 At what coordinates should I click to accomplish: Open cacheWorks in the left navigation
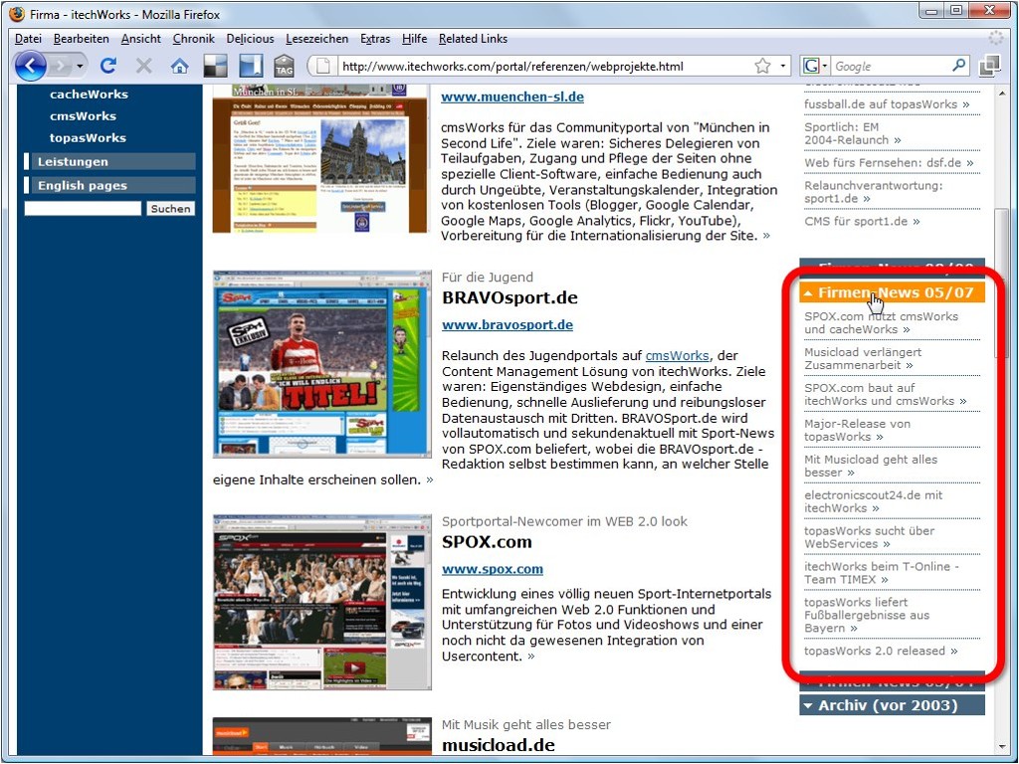click(x=89, y=95)
